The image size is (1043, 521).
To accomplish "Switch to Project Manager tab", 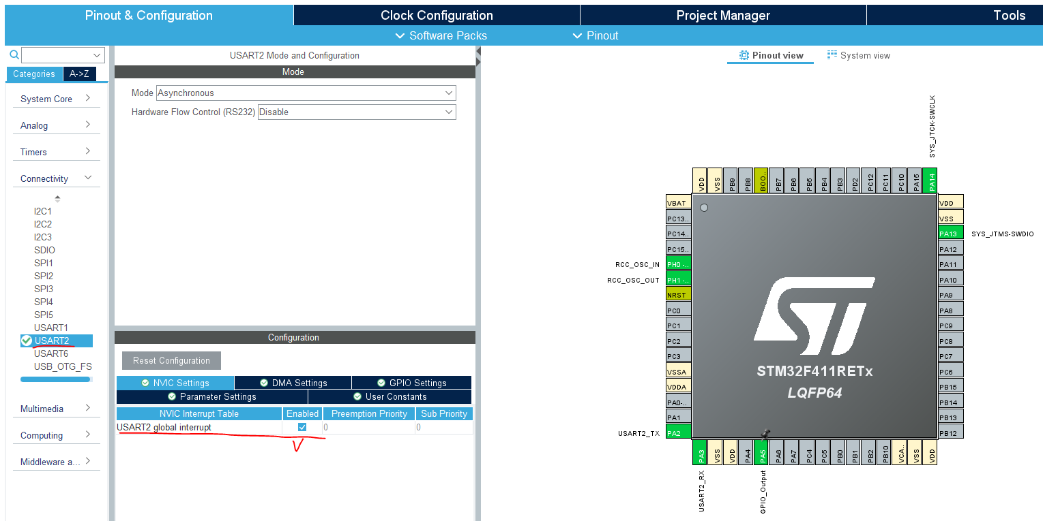I will 723,15.
